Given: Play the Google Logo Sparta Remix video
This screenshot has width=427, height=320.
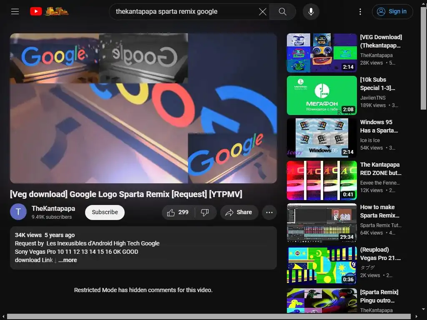Looking at the screenshot, I should 143,108.
